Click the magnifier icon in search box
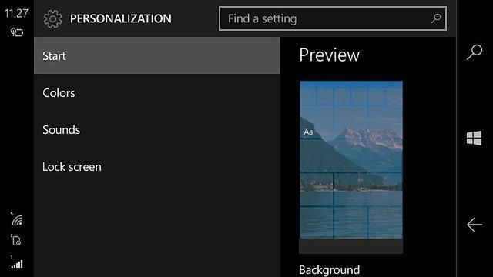The width and height of the screenshot is (493, 277). tap(436, 18)
